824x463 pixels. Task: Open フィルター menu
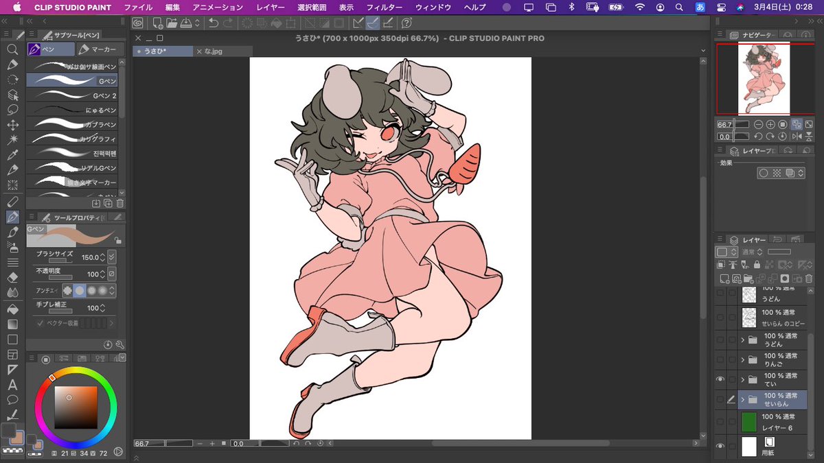tap(385, 7)
